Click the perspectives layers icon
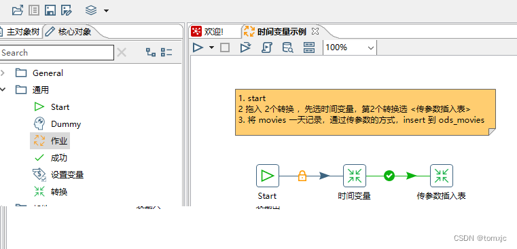The image size is (517, 249). 91,10
